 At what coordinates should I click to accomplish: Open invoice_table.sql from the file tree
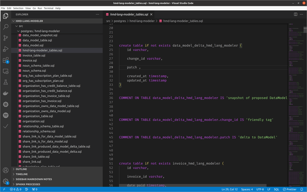coord(34,55)
